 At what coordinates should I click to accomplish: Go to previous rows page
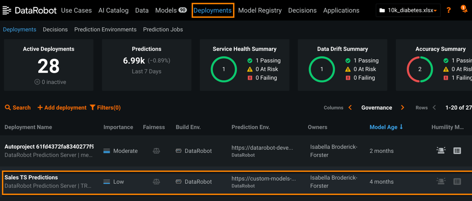[x=434, y=108]
